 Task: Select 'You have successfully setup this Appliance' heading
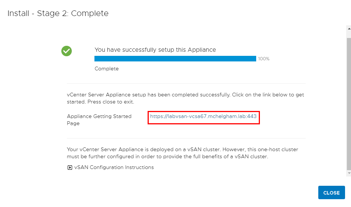(155, 50)
